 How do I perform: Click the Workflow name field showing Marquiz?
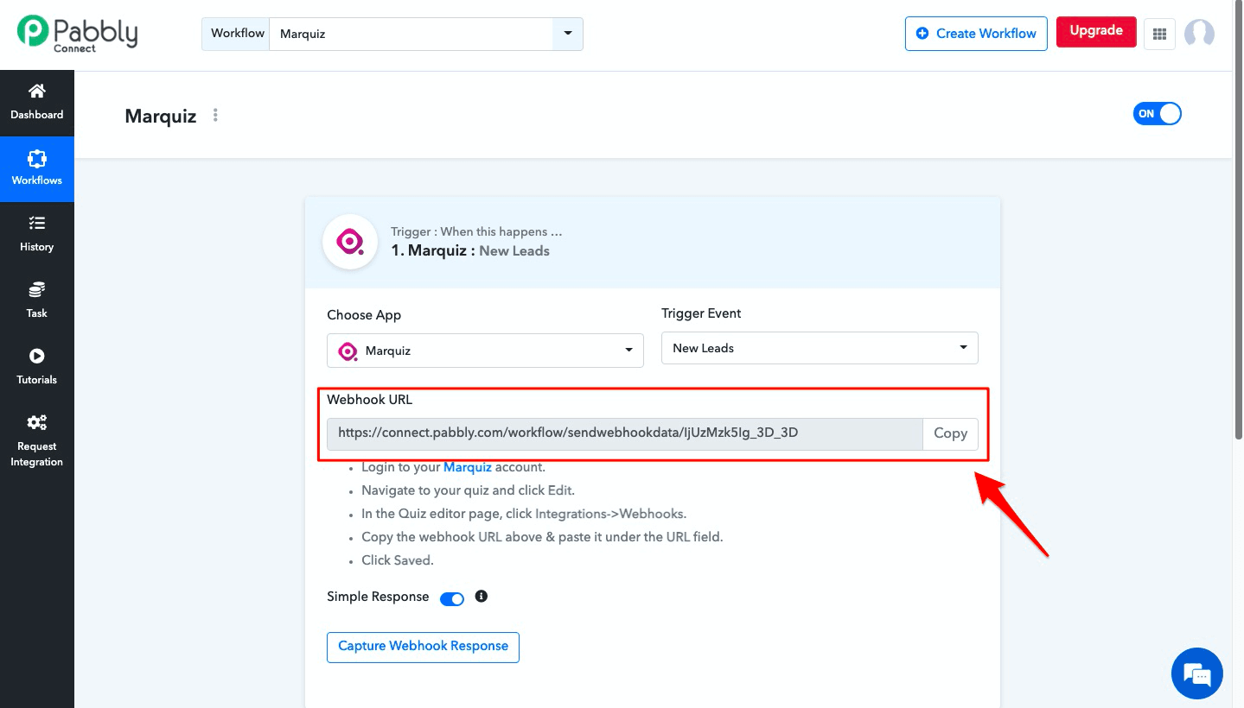pos(411,34)
